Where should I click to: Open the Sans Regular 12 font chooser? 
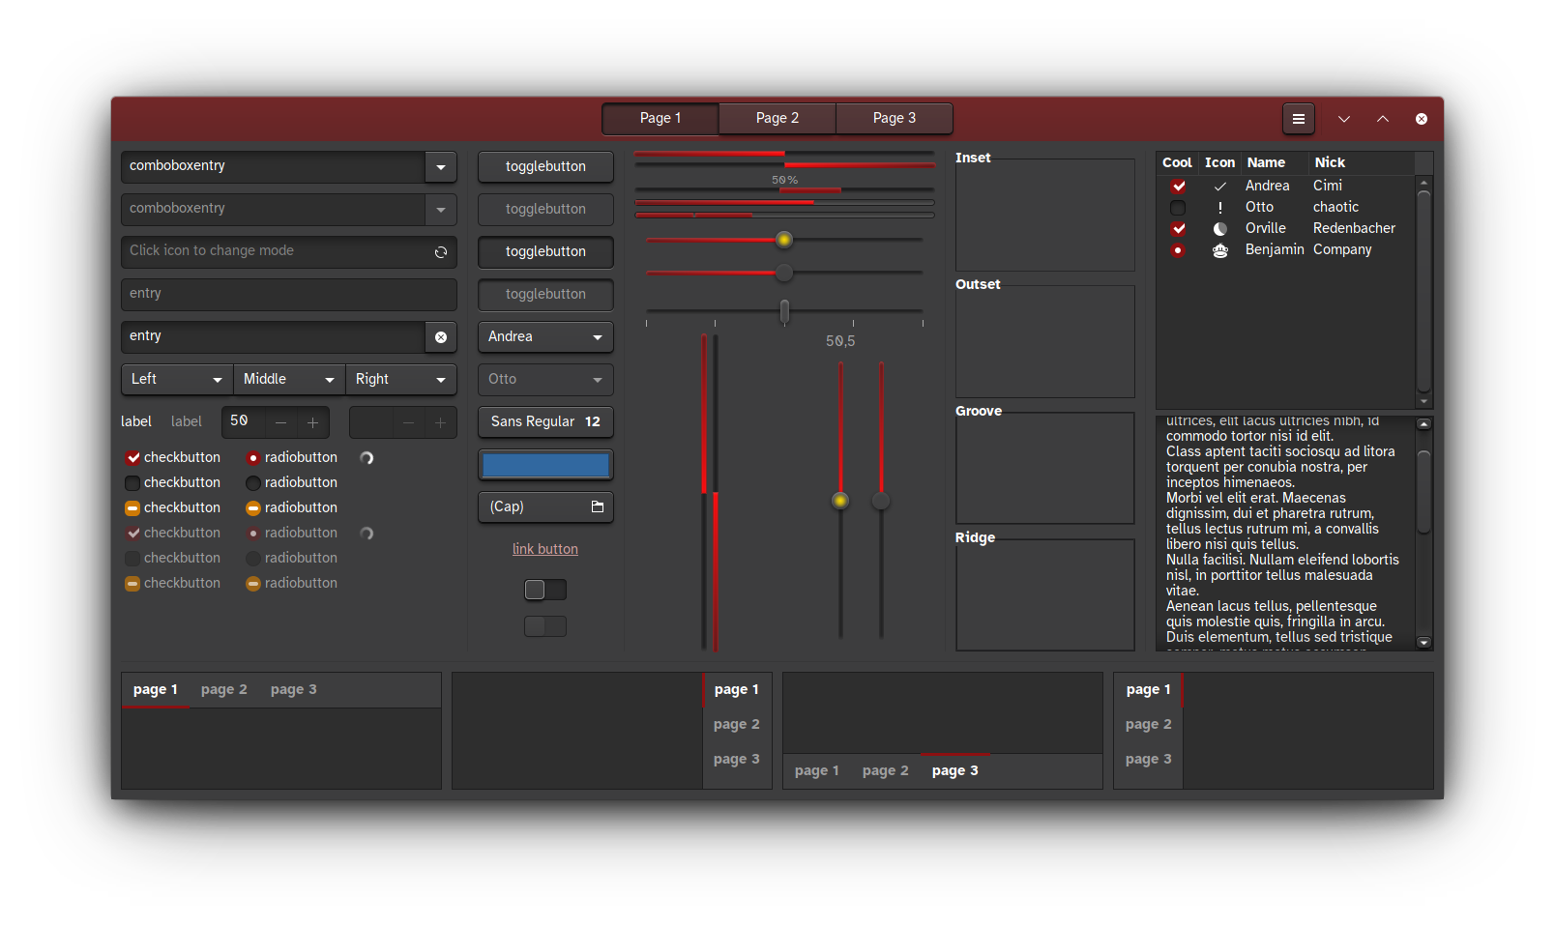click(545, 422)
